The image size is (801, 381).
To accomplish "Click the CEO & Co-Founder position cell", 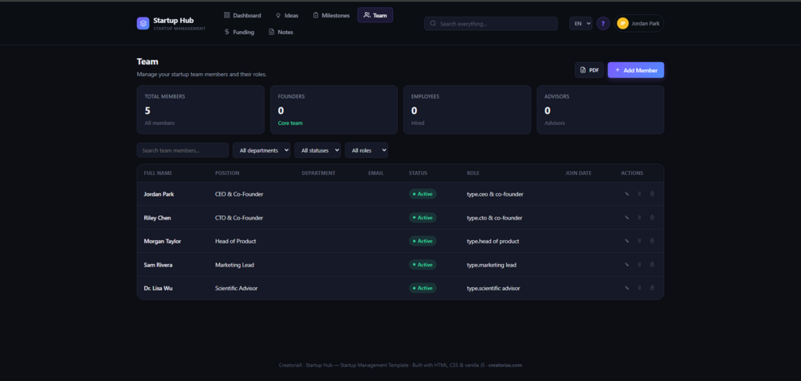I will point(239,194).
